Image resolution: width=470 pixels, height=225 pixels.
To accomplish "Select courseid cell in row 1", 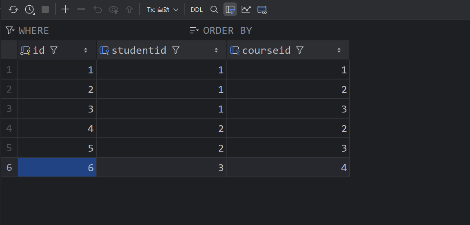I will point(288,70).
